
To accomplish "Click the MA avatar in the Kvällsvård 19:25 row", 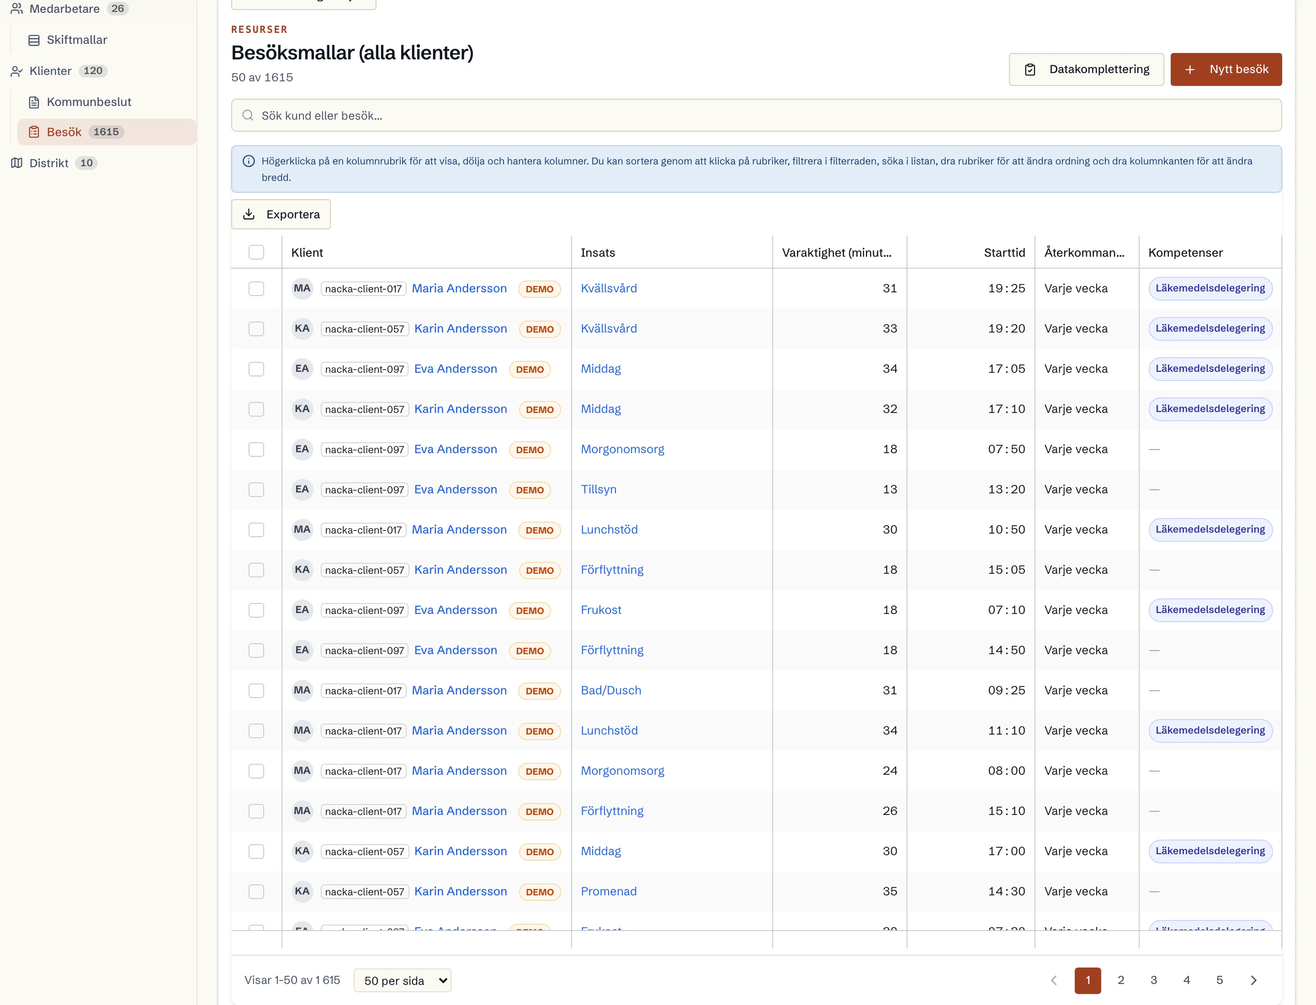I will click(302, 288).
